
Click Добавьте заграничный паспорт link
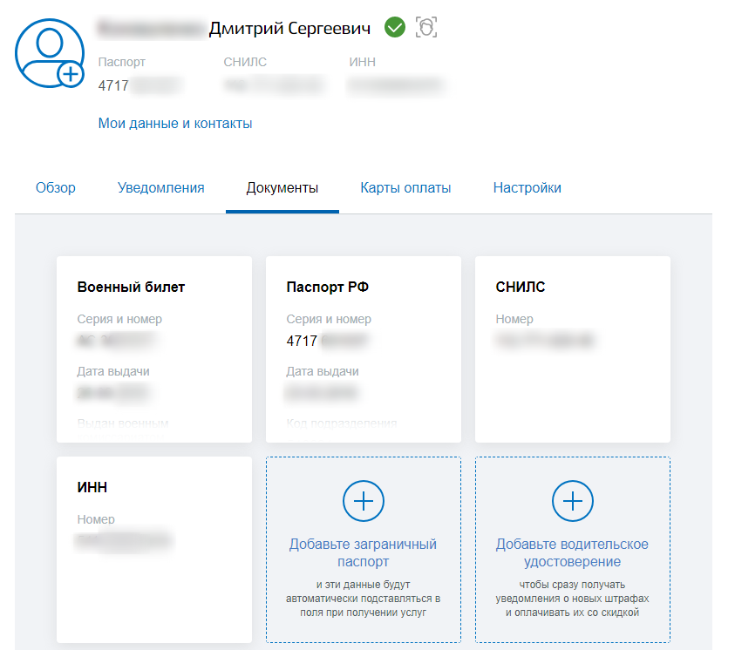(364, 552)
